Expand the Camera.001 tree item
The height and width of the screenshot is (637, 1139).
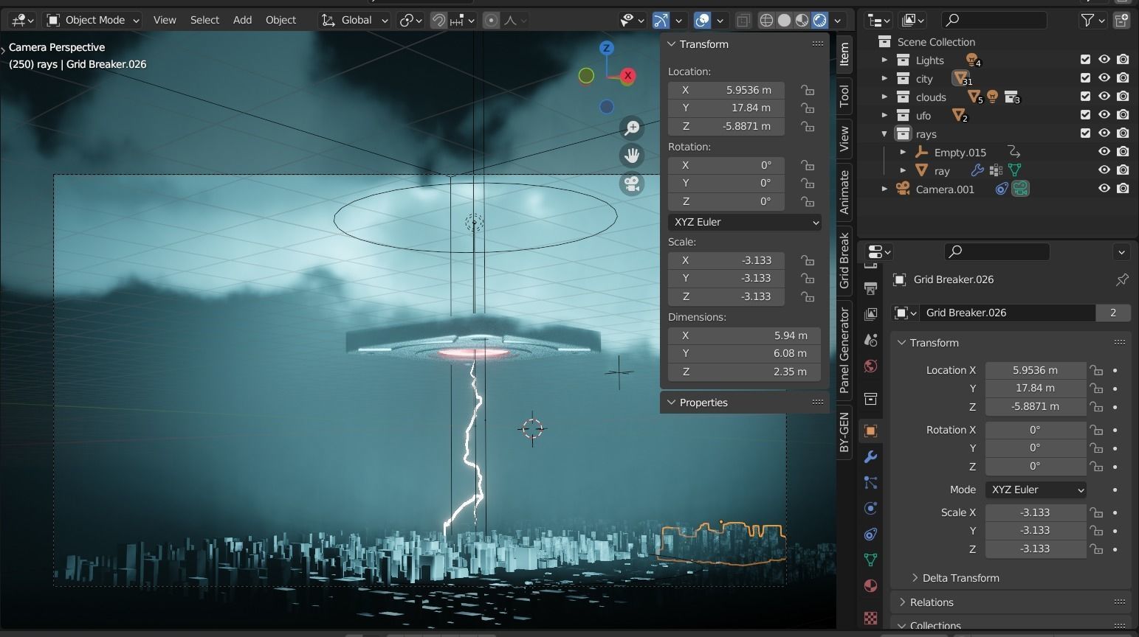(x=884, y=189)
